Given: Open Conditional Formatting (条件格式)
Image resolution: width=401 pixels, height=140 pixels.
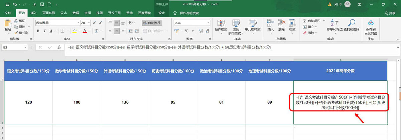Looking at the screenshot, I should click(221, 27).
